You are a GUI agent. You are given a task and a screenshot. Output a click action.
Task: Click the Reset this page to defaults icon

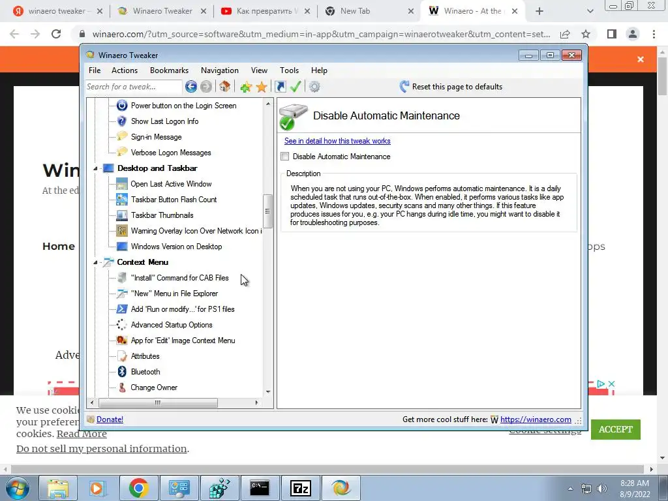(x=404, y=87)
